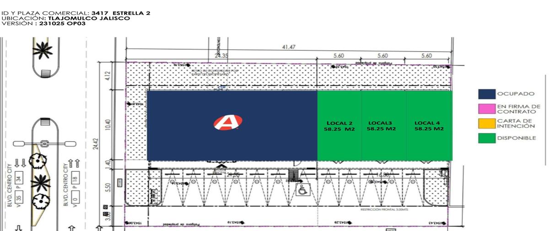Viewport: 549px width, 231px height.
Task: Click the wheelchair accessible parking symbol
Action: [x=302, y=190]
